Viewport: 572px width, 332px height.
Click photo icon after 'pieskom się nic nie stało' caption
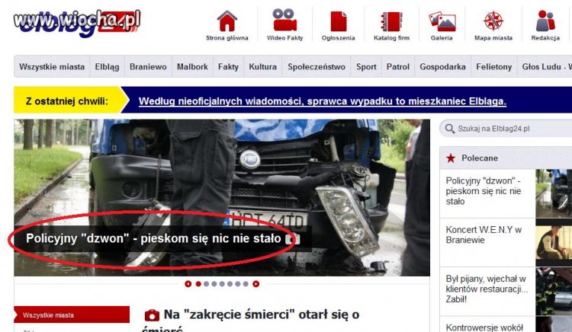pos(293,239)
